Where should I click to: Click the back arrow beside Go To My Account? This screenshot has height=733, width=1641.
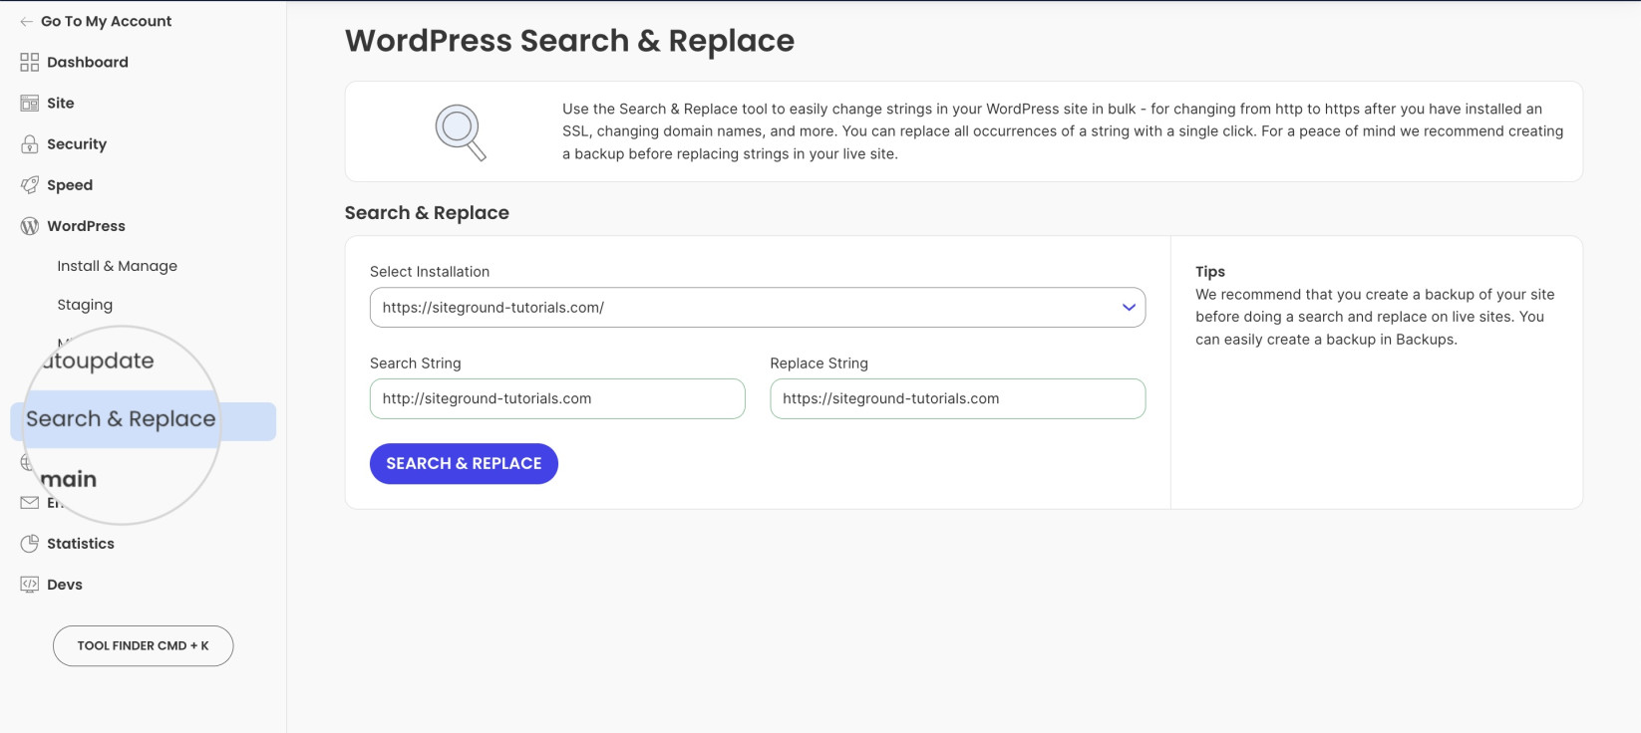point(26,21)
